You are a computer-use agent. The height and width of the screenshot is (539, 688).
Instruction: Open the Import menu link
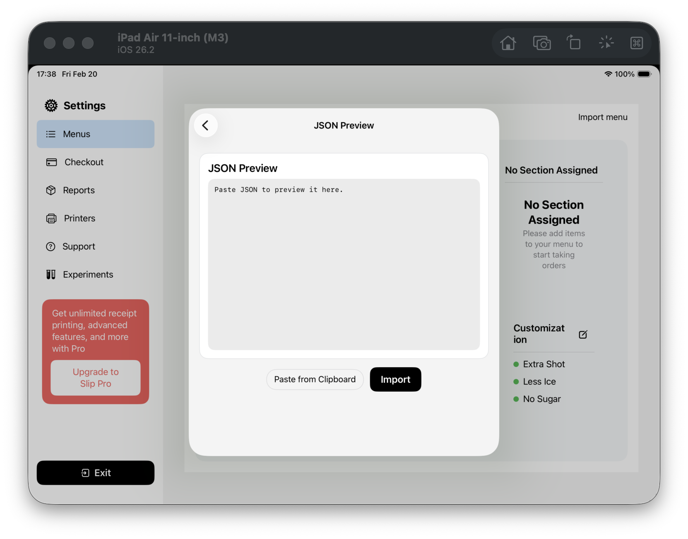(x=603, y=117)
